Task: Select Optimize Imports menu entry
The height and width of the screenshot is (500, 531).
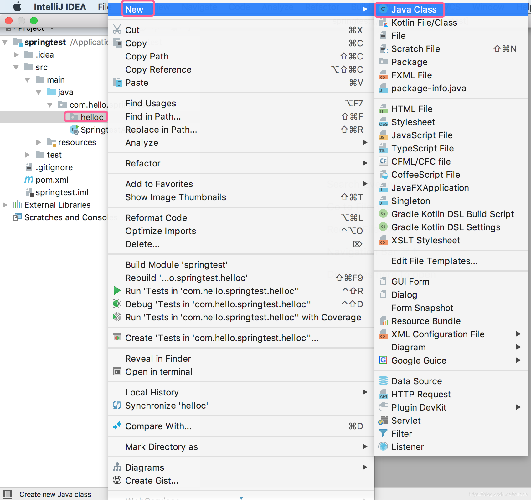Action: (241, 231)
